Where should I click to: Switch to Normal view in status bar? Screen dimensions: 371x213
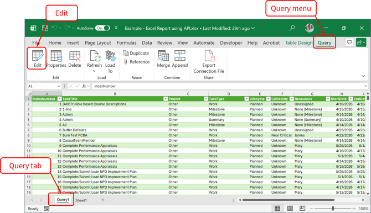click(277, 208)
